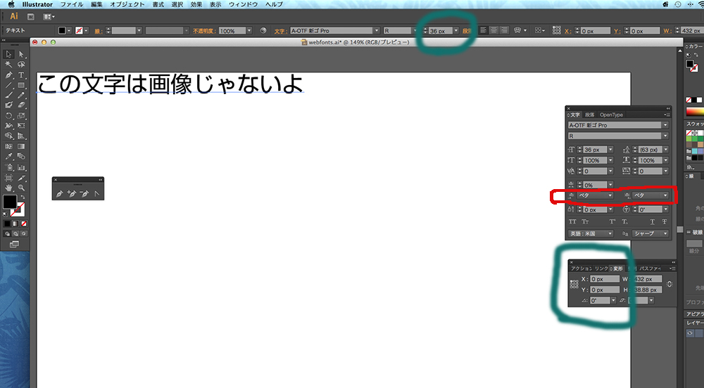Open font family dropdown in Character panel
Viewport: 704px width, 388px height.
[x=665, y=125]
